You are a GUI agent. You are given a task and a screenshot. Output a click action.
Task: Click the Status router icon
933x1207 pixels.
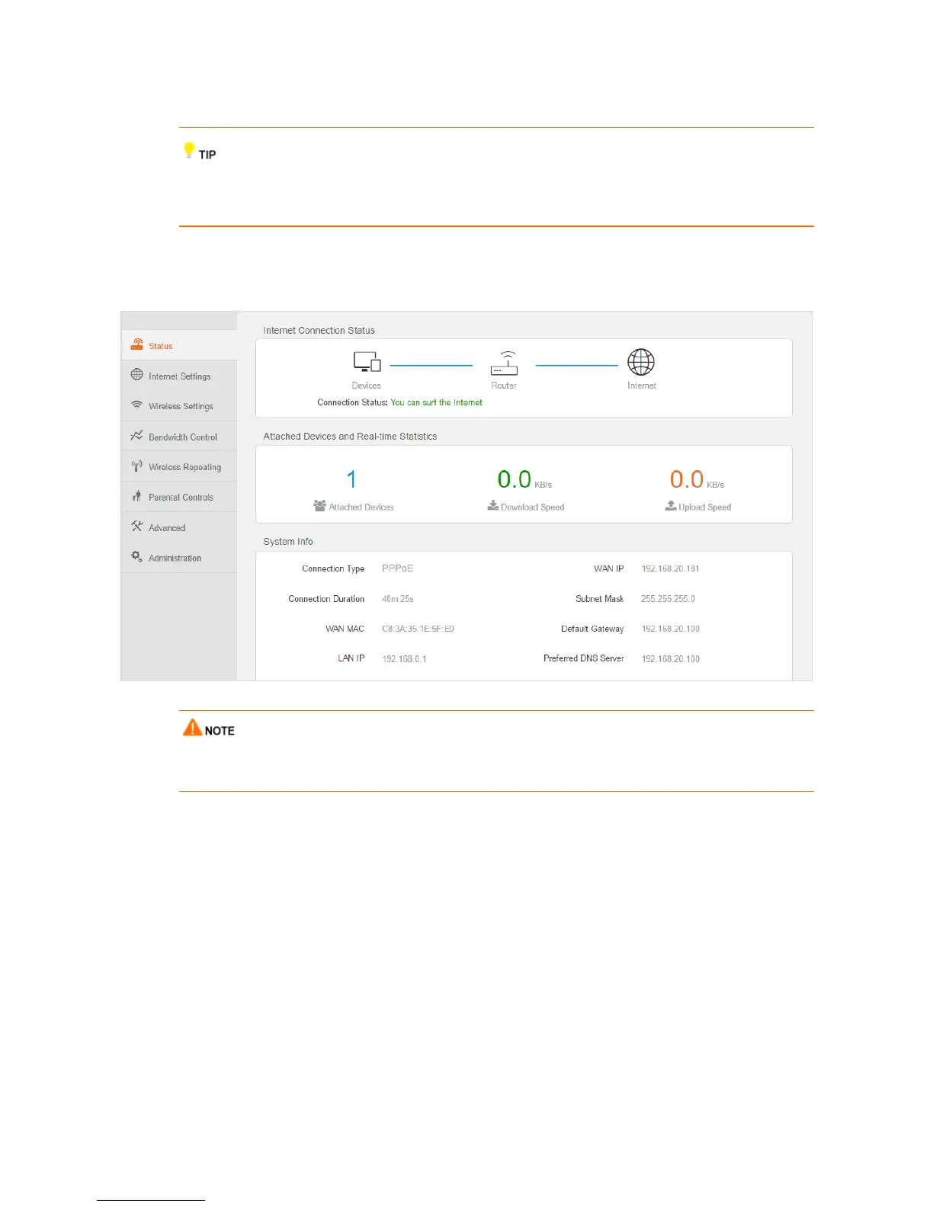pos(137,344)
